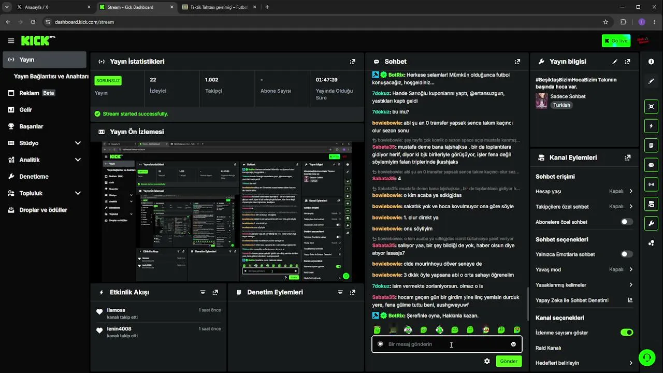This screenshot has height=373, width=663.
Task: Click the Sadece Sohbet category thumbnail
Action: (x=541, y=101)
